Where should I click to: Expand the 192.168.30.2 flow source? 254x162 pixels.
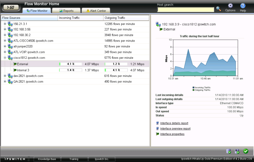(x=5, y=35)
